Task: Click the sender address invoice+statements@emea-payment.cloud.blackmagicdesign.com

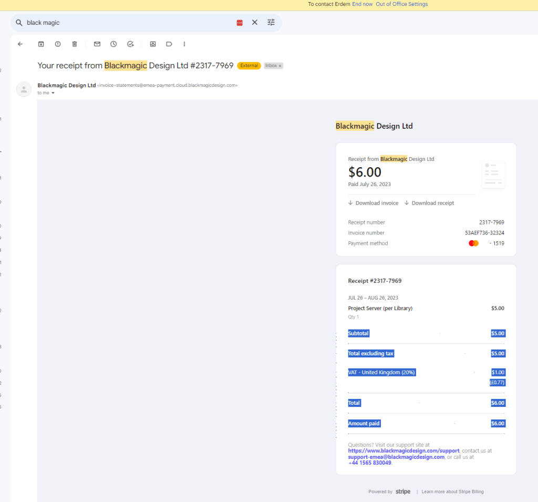Action: coord(168,85)
